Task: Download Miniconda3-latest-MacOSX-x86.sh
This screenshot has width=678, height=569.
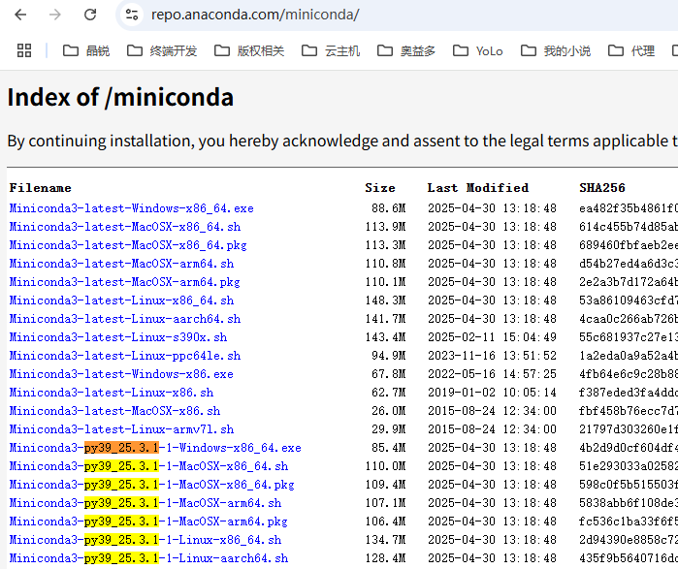Action: coord(115,411)
